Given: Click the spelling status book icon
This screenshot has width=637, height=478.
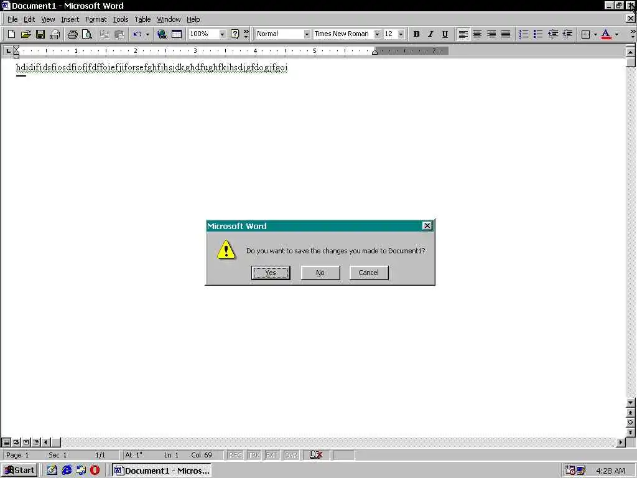Looking at the screenshot, I should pyautogui.click(x=315, y=455).
